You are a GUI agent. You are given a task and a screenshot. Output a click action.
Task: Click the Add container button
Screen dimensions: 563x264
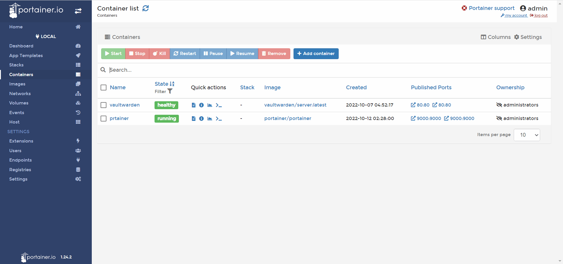[x=316, y=54]
